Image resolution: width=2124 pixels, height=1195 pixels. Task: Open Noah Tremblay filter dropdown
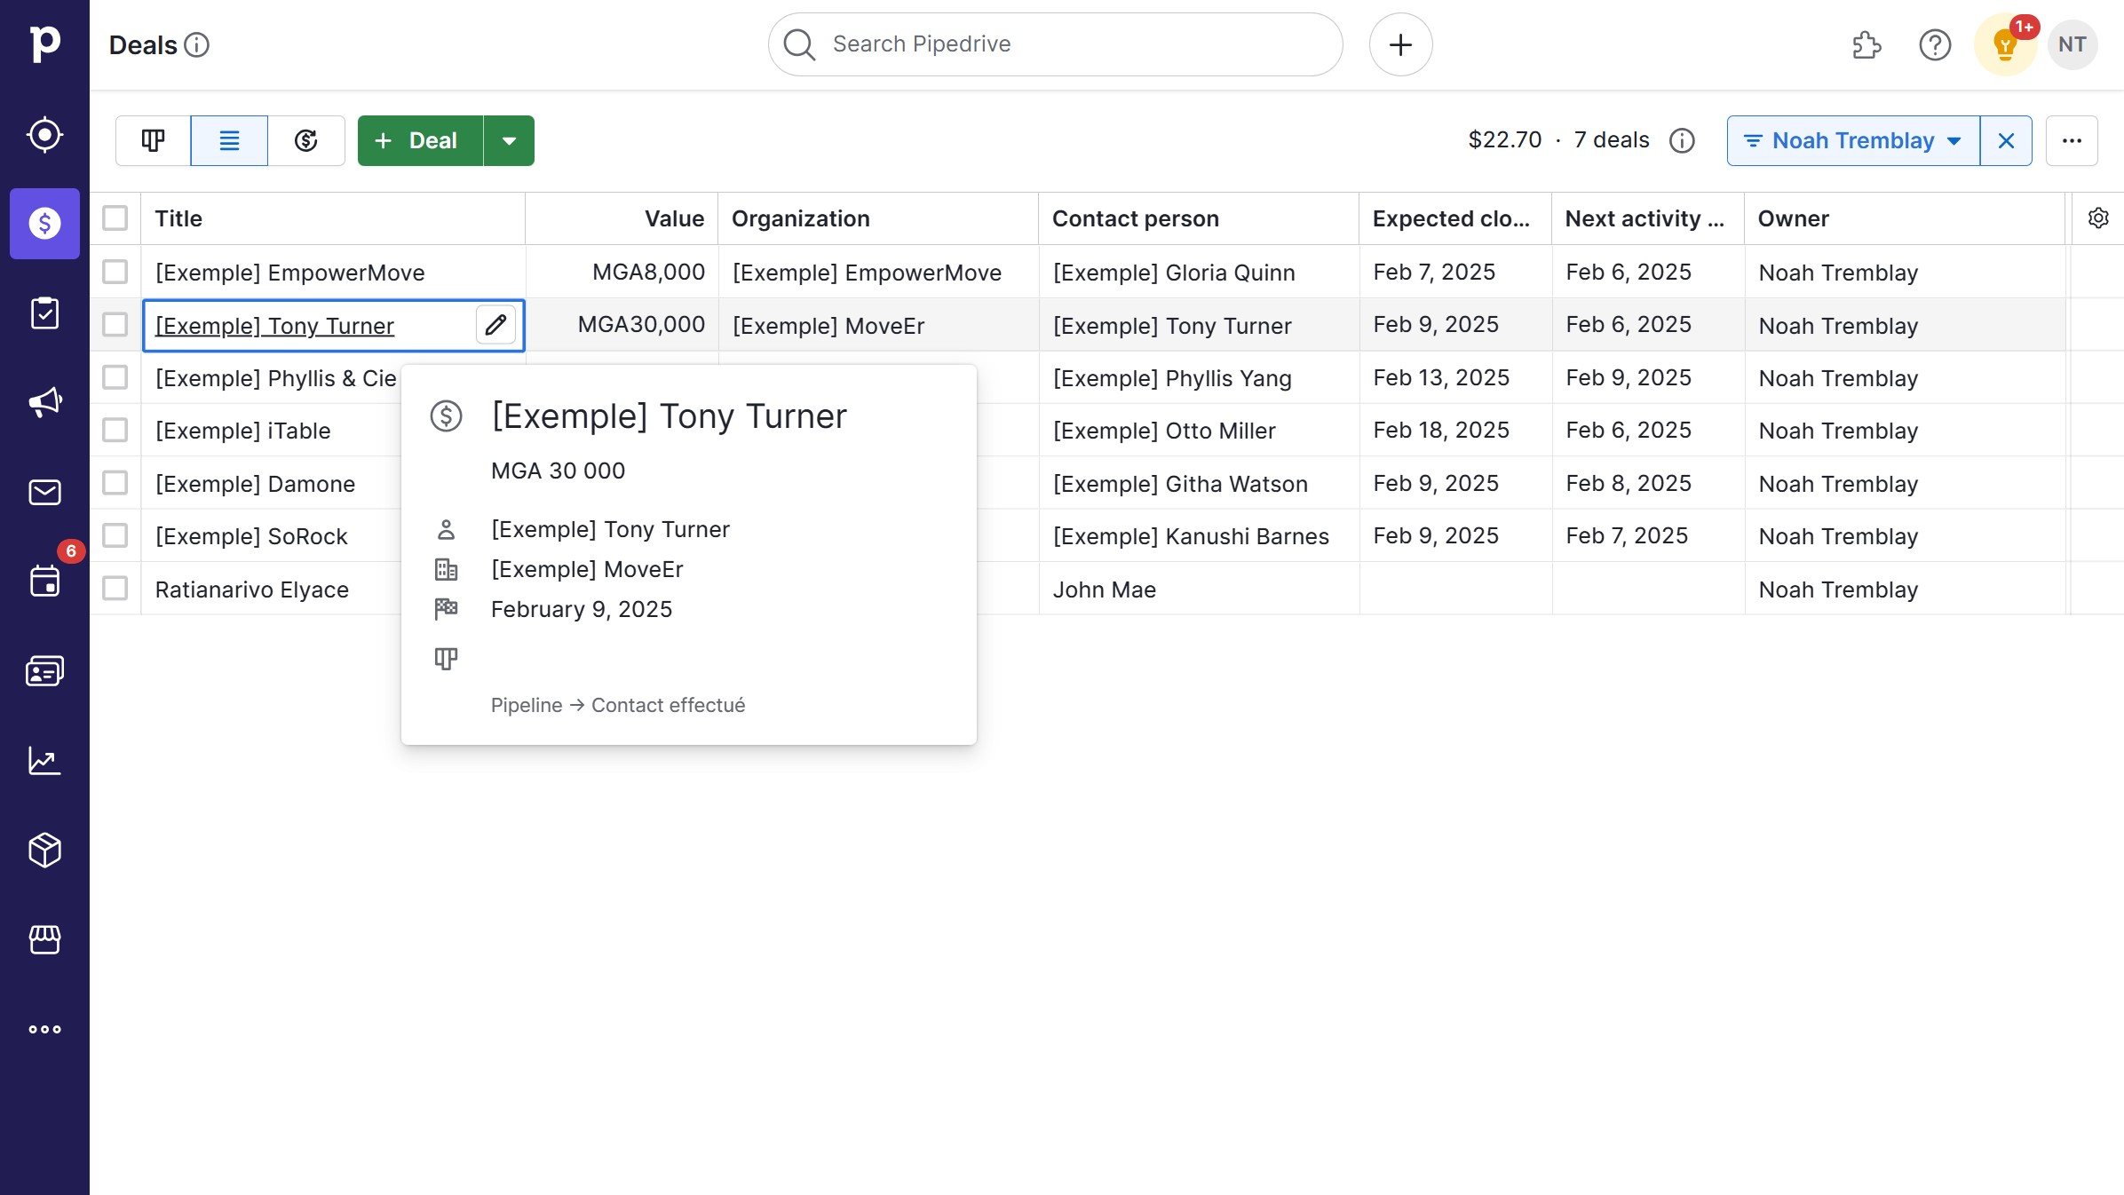point(1852,140)
